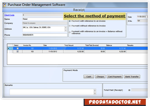The width and height of the screenshot is (150, 106).
Task: Click the Address box down arrow
Action: click(x=66, y=30)
